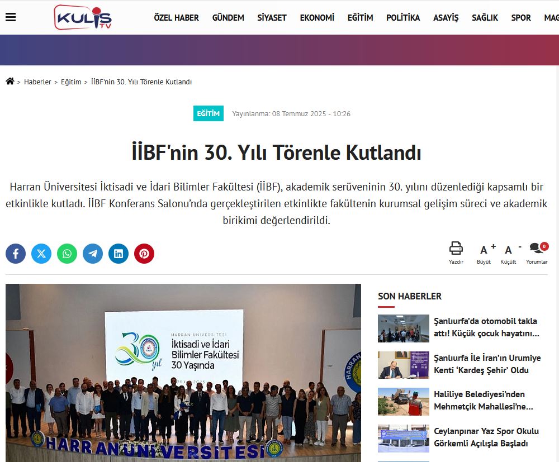Share the article via Telegram
This screenshot has width=559, height=462.
(93, 254)
